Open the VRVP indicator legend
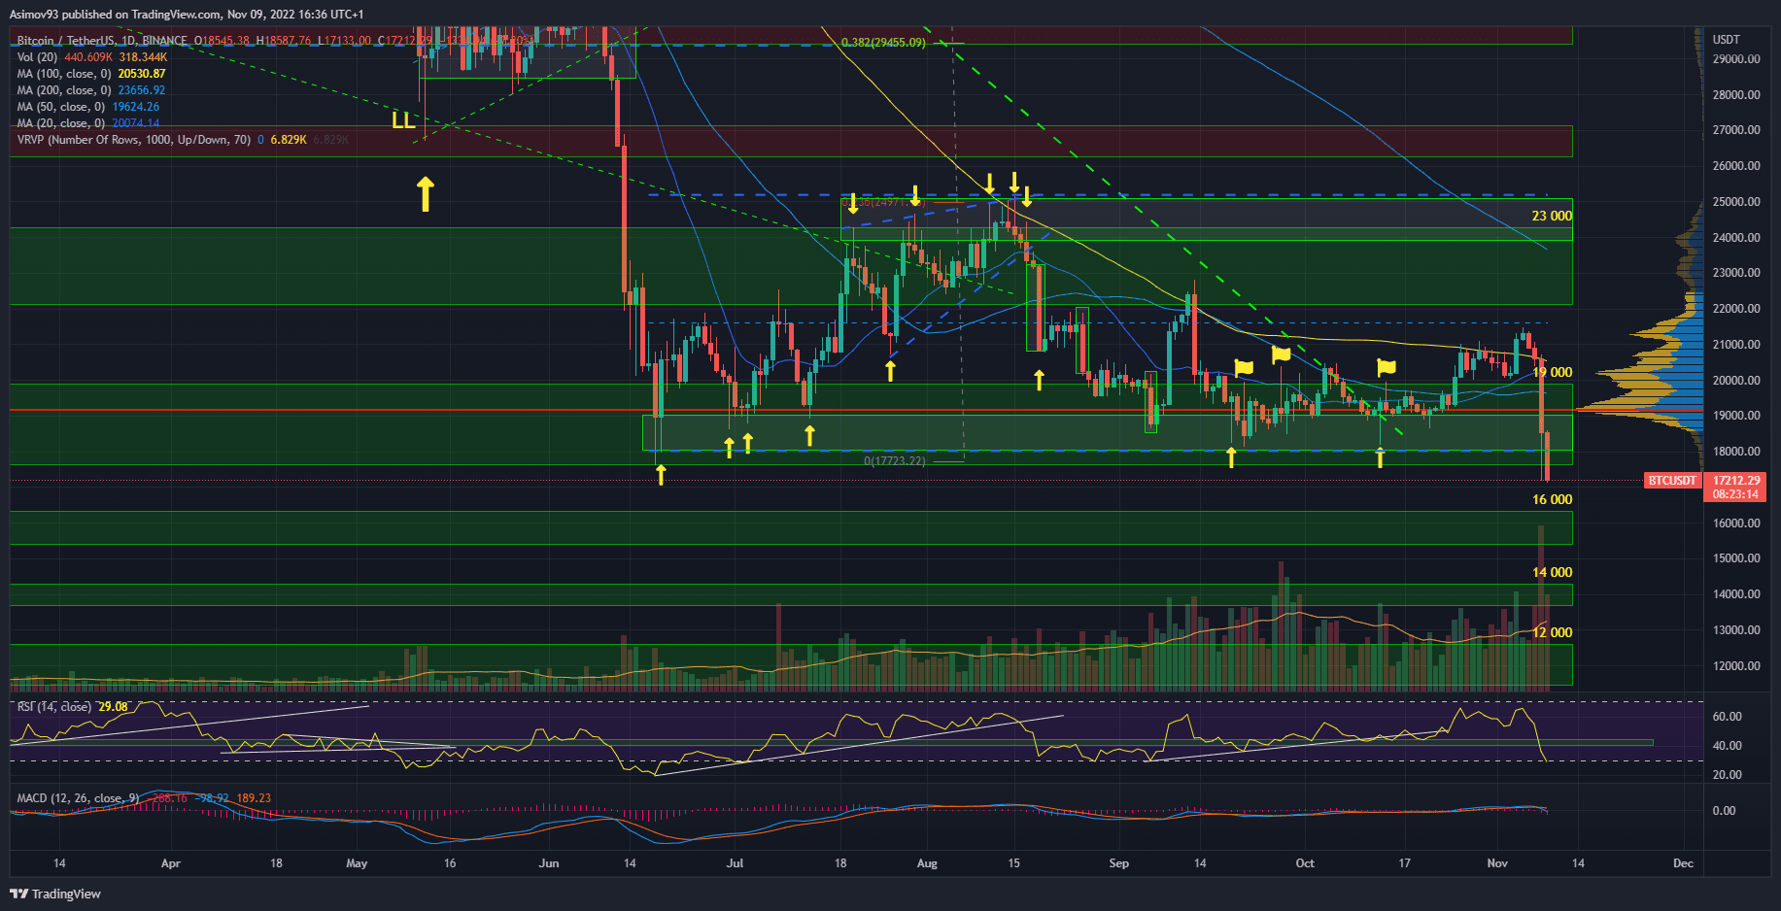Screen dimensions: 1781x911 [x=133, y=140]
